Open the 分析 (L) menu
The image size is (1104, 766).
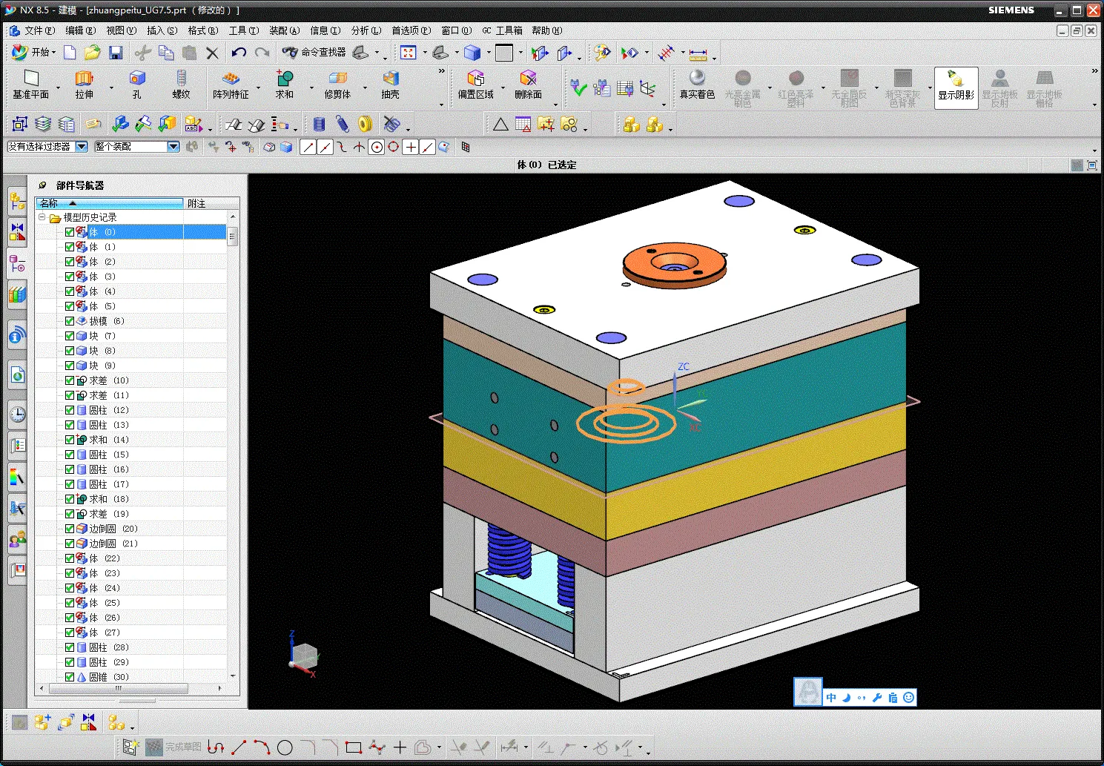[x=366, y=30]
